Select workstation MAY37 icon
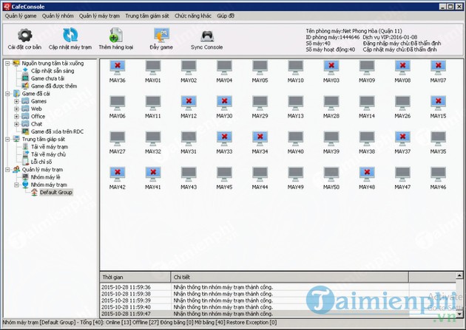Viewport: 466px width, 330px height. (402, 139)
